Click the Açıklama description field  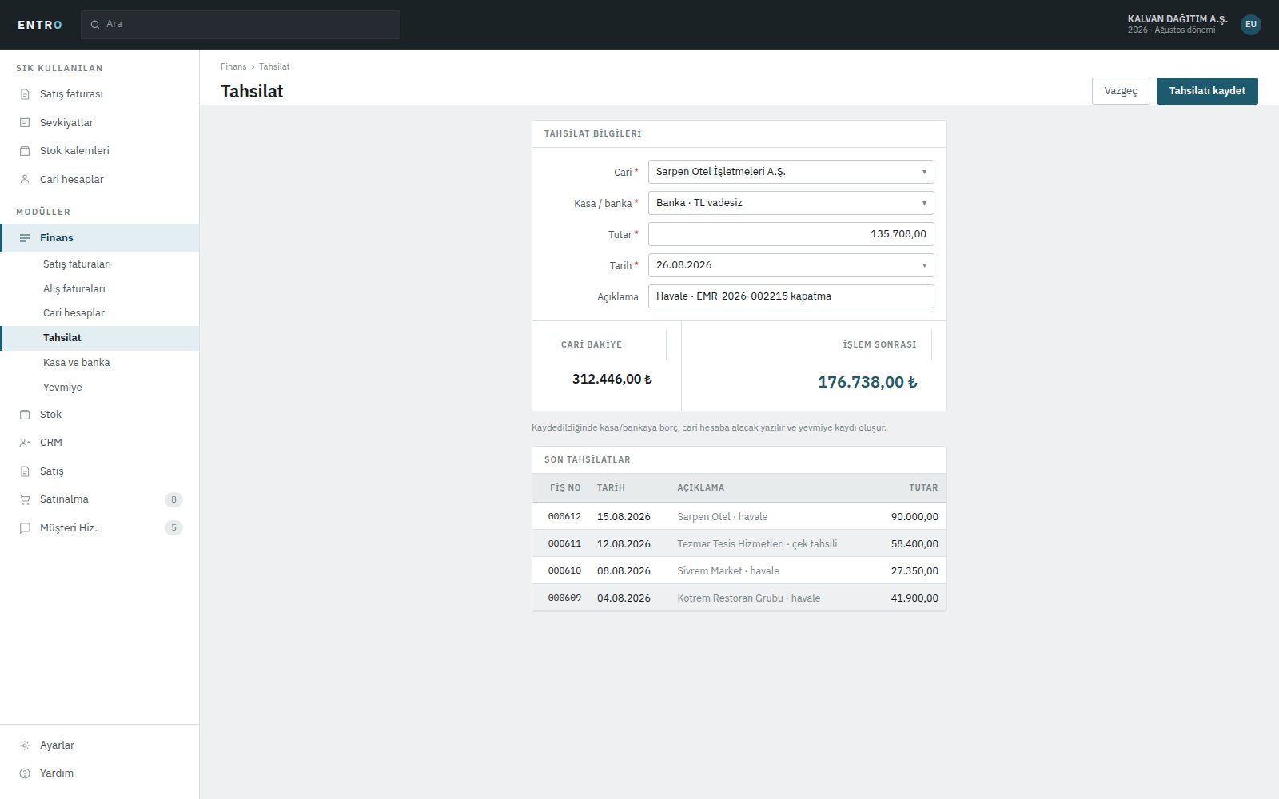pyautogui.click(x=791, y=296)
